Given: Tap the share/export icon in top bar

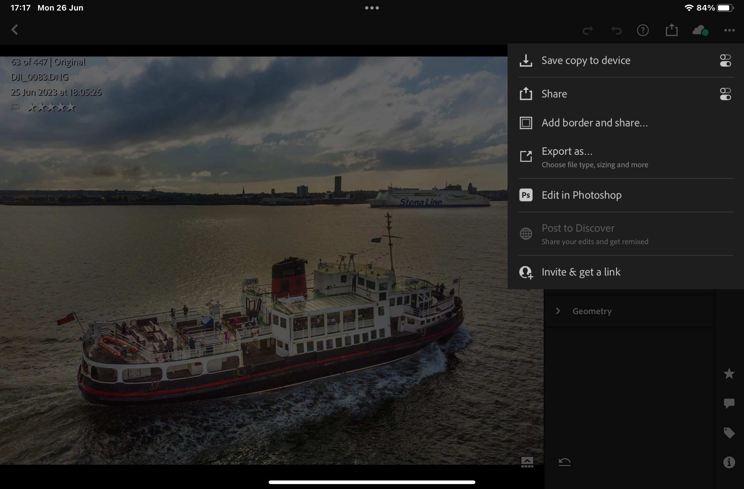Looking at the screenshot, I should tap(671, 30).
